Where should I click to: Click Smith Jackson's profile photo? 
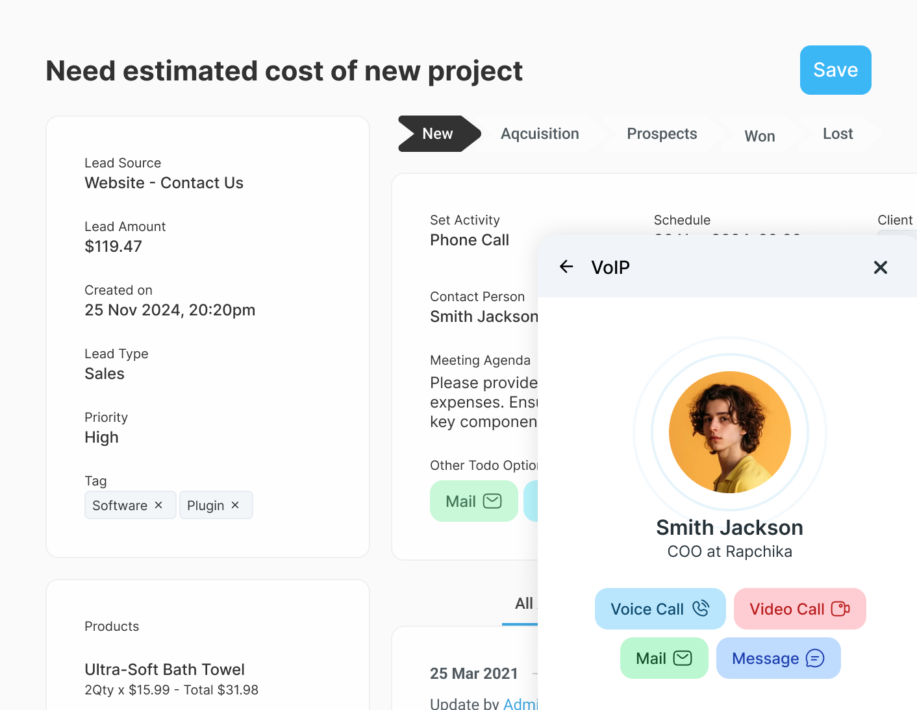pyautogui.click(x=729, y=432)
